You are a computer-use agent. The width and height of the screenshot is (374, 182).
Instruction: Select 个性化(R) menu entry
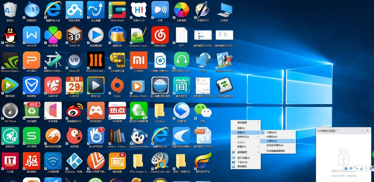[x=245, y=162]
